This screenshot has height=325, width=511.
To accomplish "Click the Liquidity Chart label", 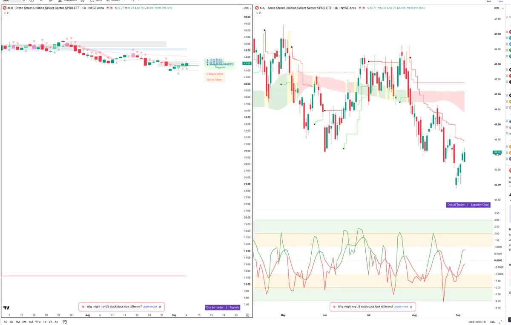I will point(480,205).
